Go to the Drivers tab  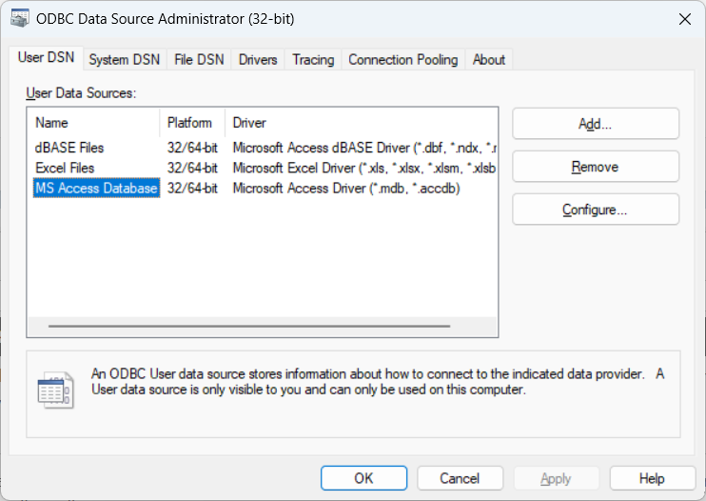pyautogui.click(x=258, y=59)
